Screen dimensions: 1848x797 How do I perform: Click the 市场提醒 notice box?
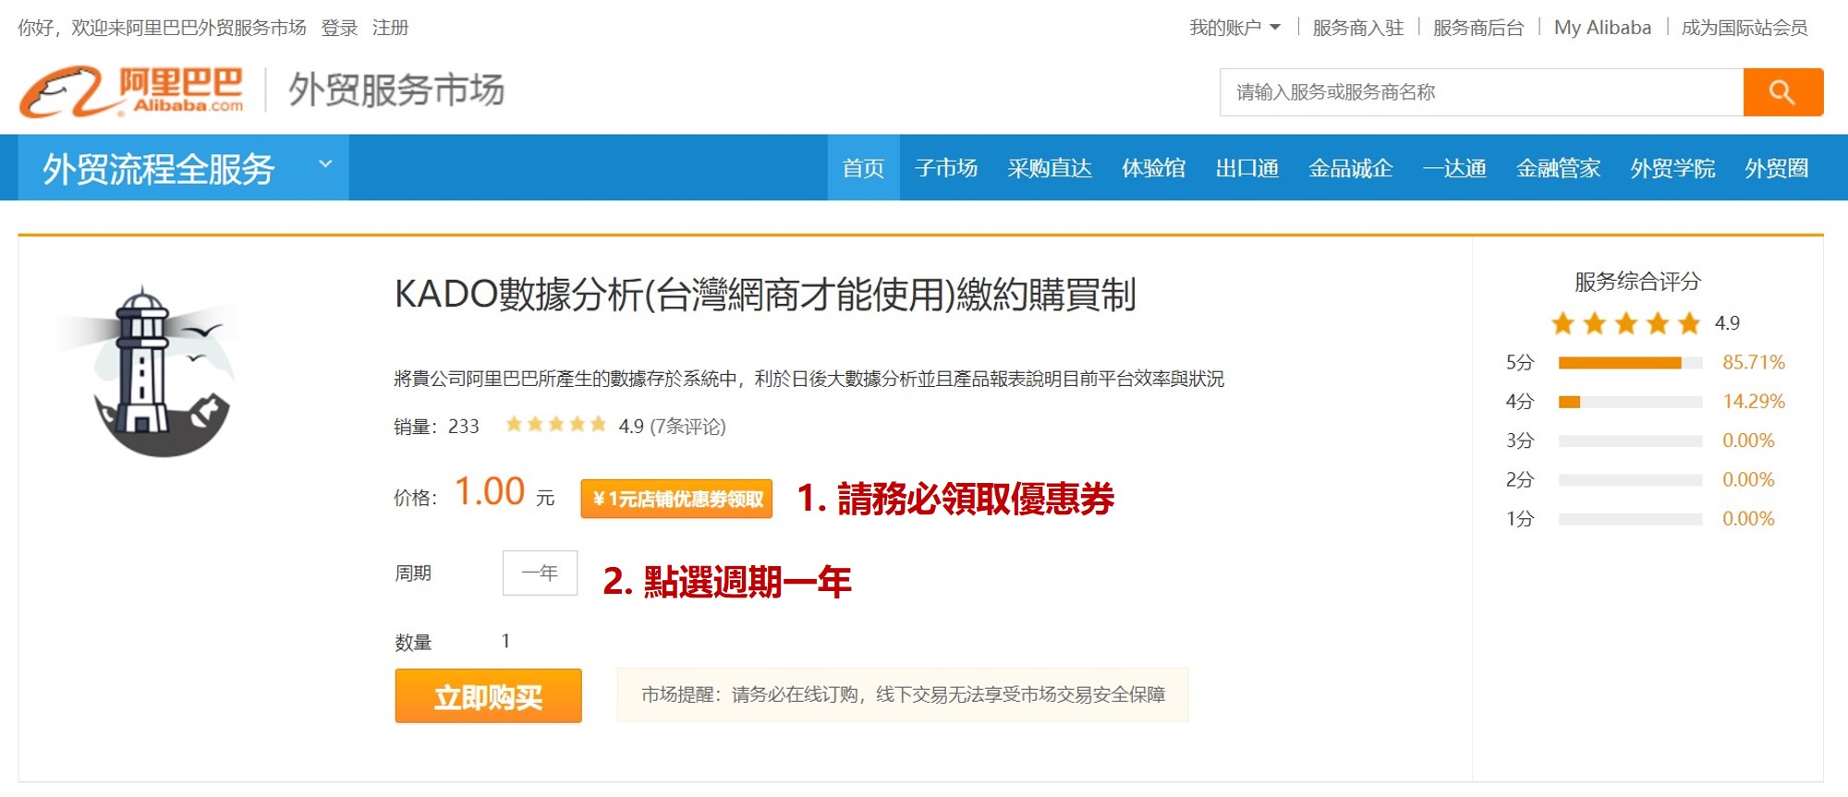(903, 694)
